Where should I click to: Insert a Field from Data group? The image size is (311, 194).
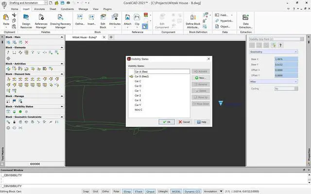point(224,15)
